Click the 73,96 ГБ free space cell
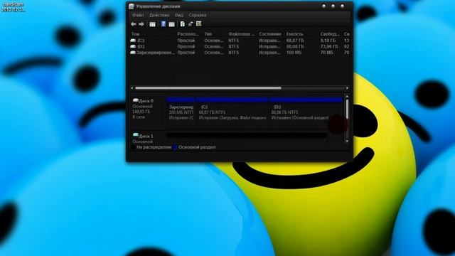The image size is (455, 256). tap(329, 46)
